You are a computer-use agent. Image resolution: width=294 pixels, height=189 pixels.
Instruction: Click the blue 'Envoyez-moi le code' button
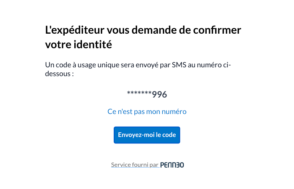click(x=147, y=135)
